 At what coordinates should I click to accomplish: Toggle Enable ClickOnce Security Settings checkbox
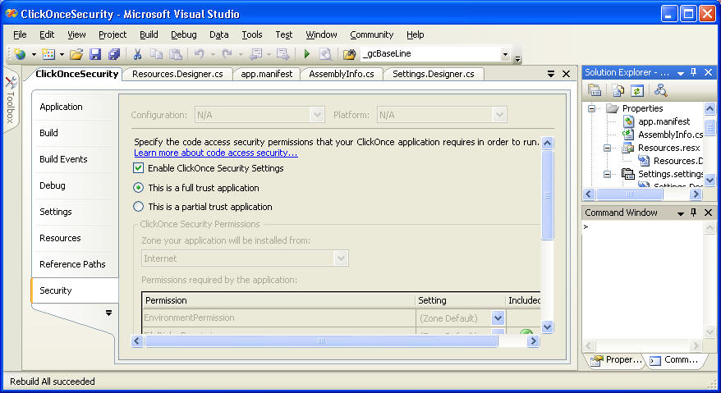tap(139, 167)
